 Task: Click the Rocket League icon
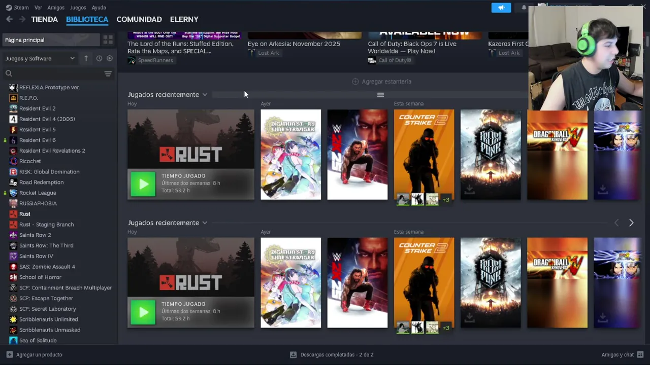13,193
